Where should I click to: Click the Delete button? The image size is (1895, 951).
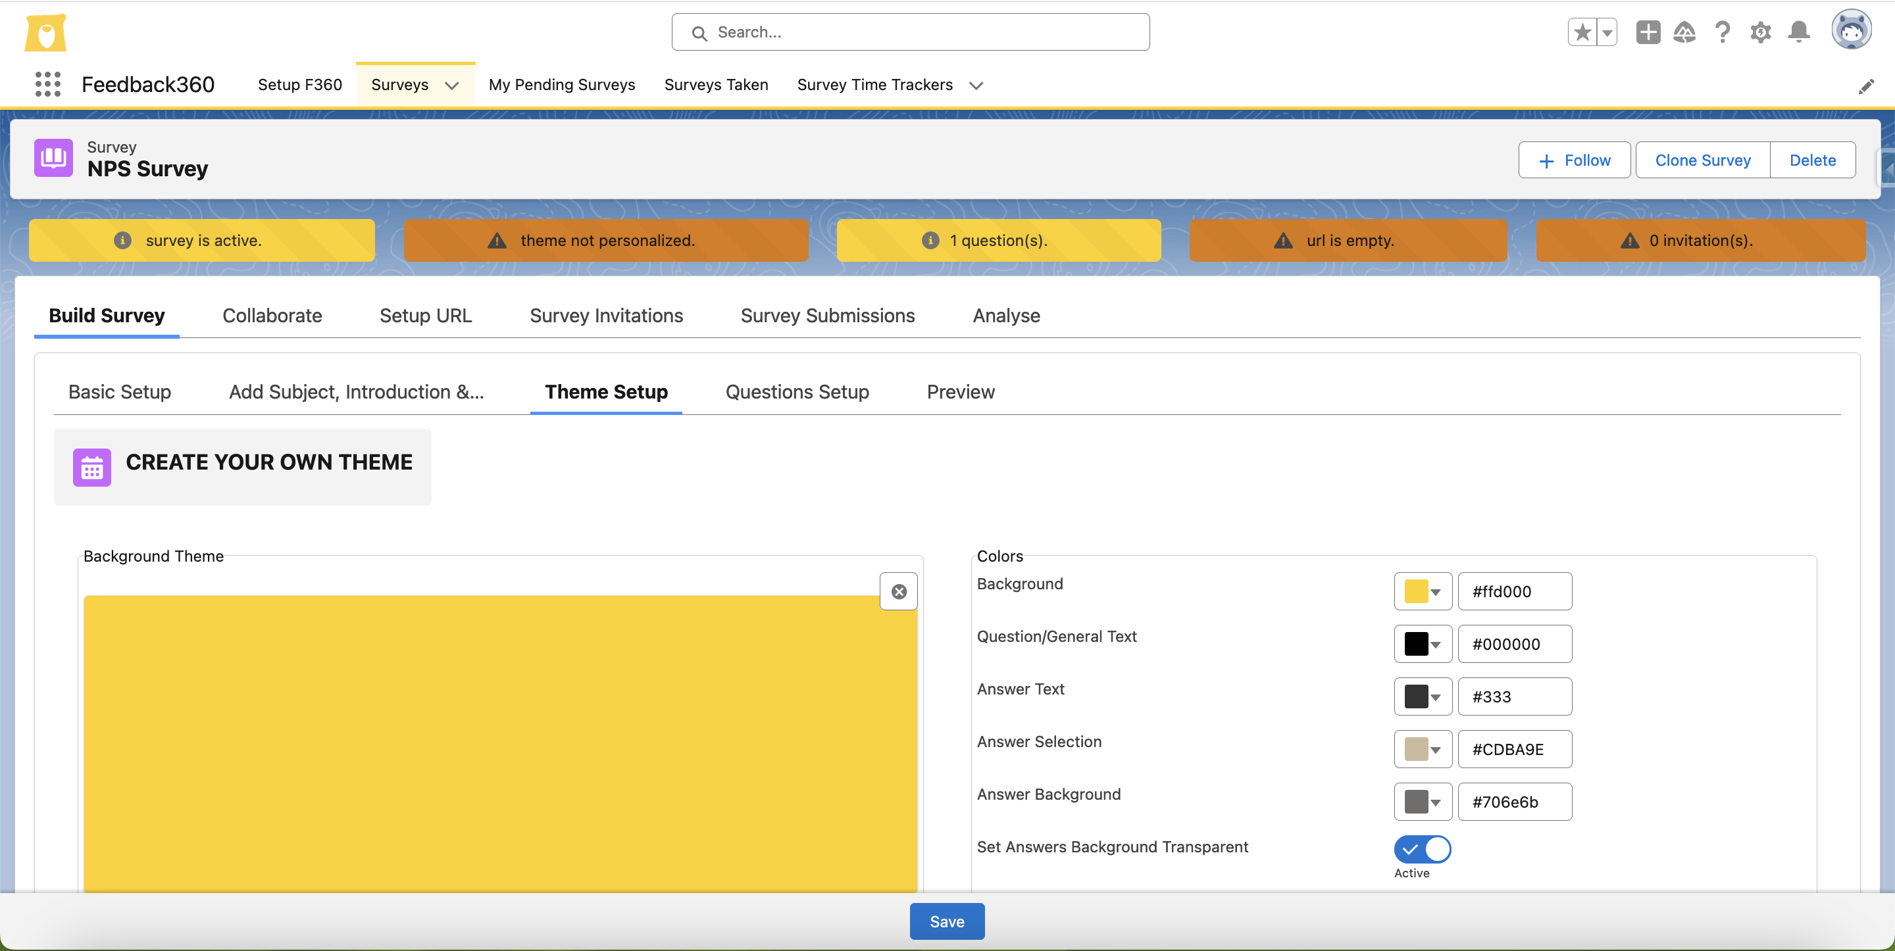[x=1812, y=160]
